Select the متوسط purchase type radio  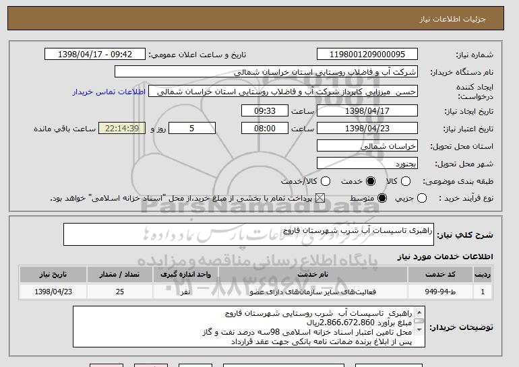pyautogui.click(x=382, y=198)
